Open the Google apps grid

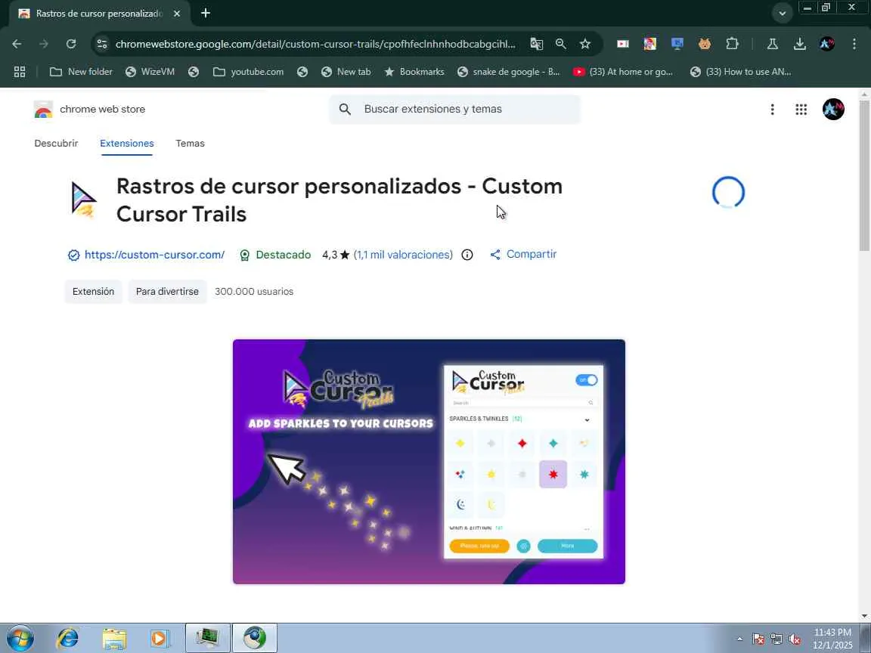pyautogui.click(x=801, y=110)
